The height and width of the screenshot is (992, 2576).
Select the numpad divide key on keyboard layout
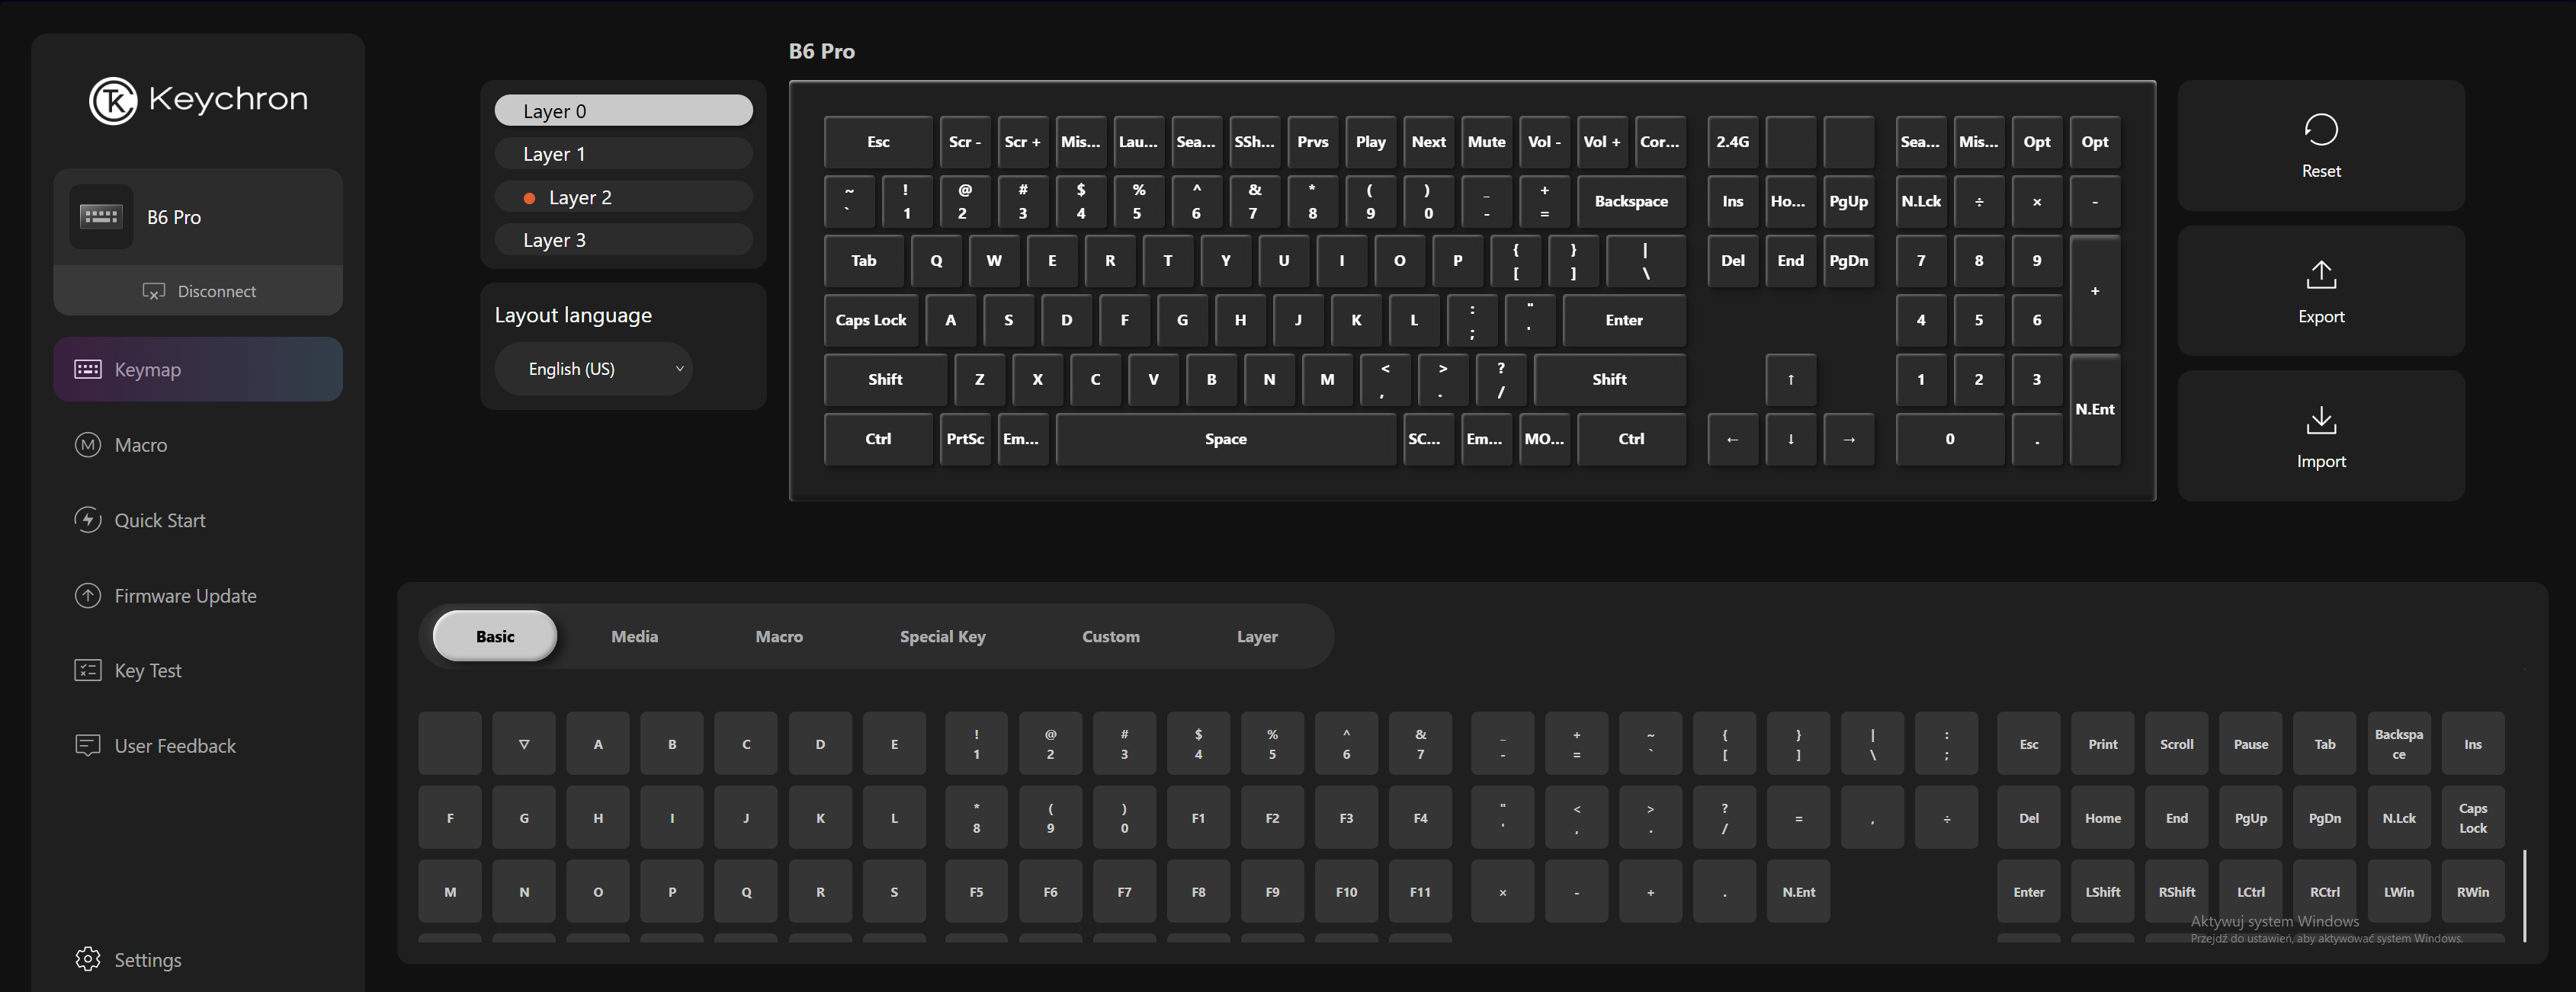(x=1978, y=201)
